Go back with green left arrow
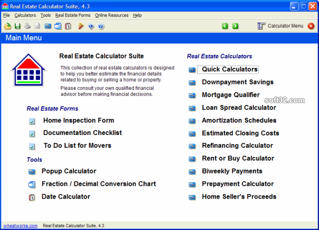The image size is (319, 230). 225,26
